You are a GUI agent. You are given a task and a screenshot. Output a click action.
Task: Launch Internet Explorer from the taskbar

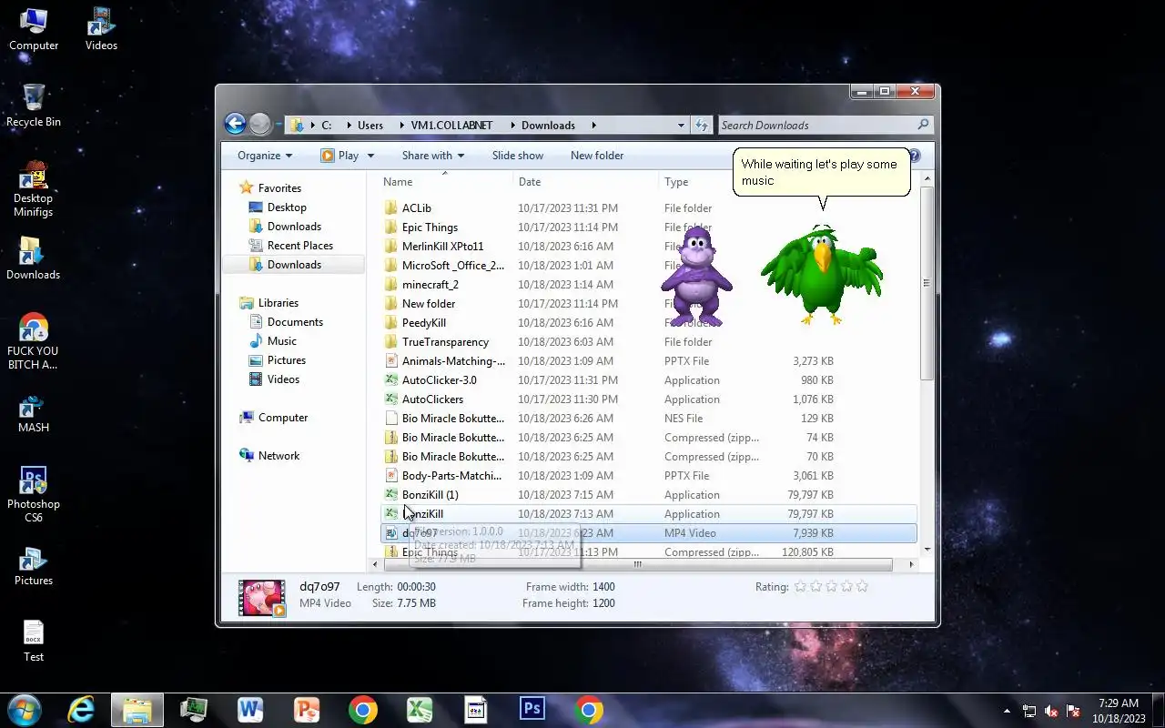tap(82, 709)
